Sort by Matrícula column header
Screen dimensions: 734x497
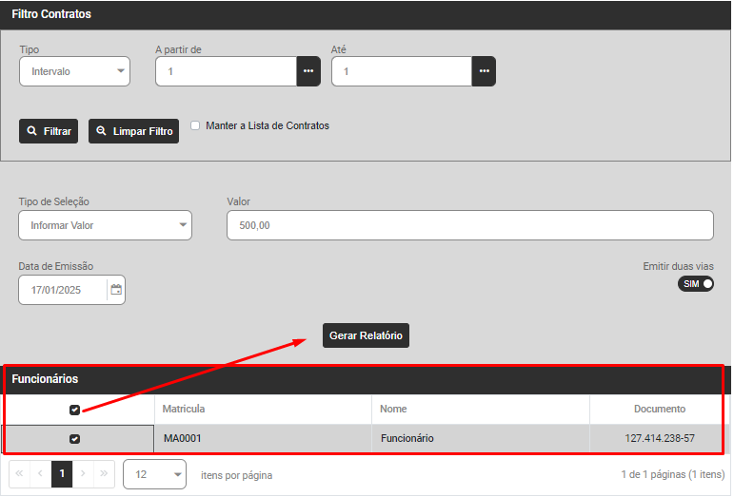click(x=184, y=409)
